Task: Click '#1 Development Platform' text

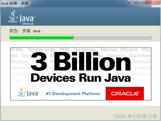Action: pyautogui.click(x=73, y=94)
